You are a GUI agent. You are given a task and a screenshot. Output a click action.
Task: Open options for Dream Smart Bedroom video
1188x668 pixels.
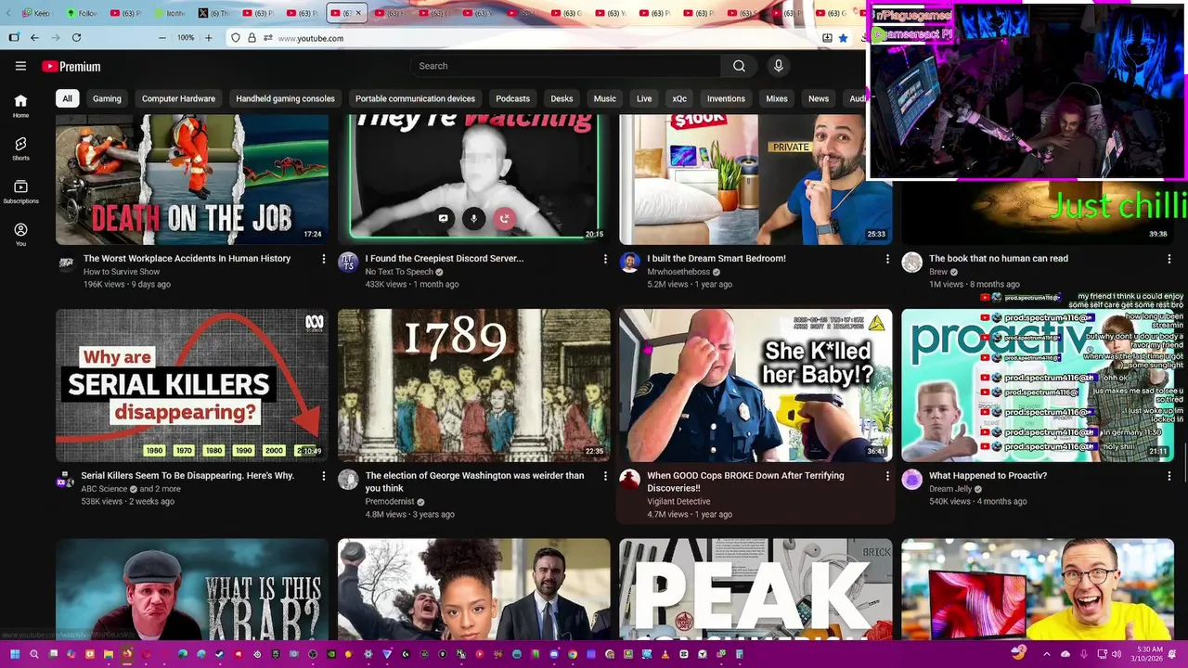coord(887,259)
